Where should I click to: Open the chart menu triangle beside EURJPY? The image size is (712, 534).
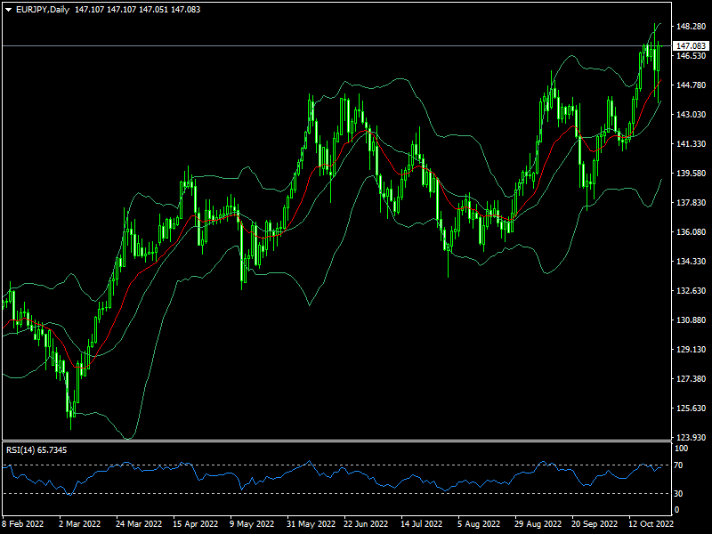9,10
